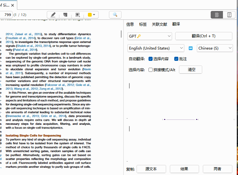Click the page number input field
Image resolution: width=238 pixels, height=175 pixels.
point(6,15)
